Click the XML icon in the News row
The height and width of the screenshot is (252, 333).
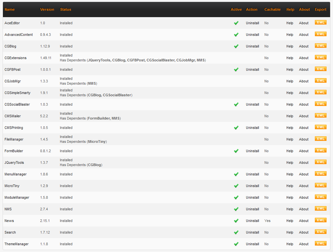click(320, 220)
